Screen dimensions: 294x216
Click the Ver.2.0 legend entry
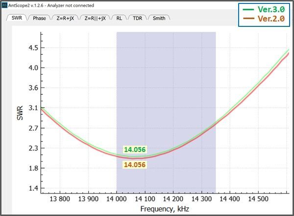click(264, 19)
